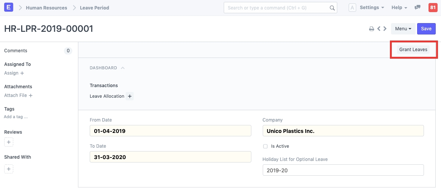Screen dimensions: 441x192
Task: Click the From Date field
Action: pyautogui.click(x=170, y=131)
